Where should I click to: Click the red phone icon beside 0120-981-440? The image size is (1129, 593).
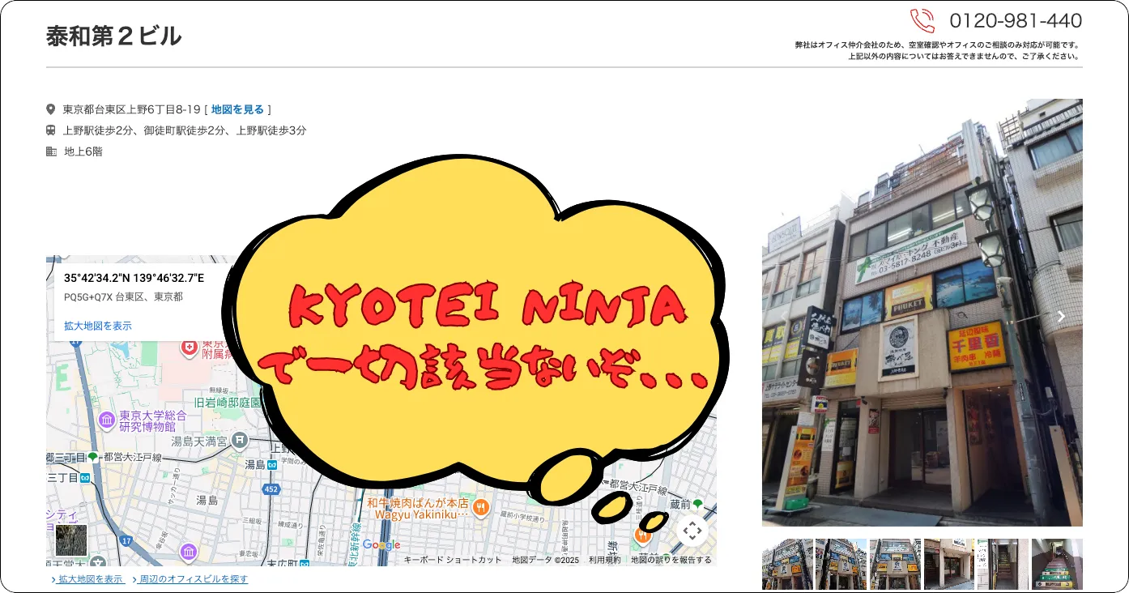(x=922, y=20)
